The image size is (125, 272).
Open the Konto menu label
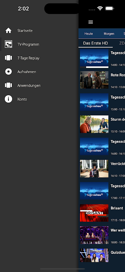coord(22,99)
